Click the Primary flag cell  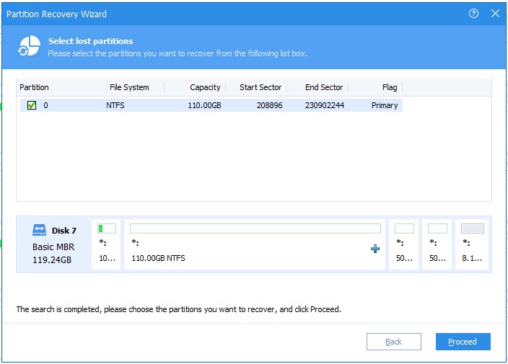click(x=385, y=105)
